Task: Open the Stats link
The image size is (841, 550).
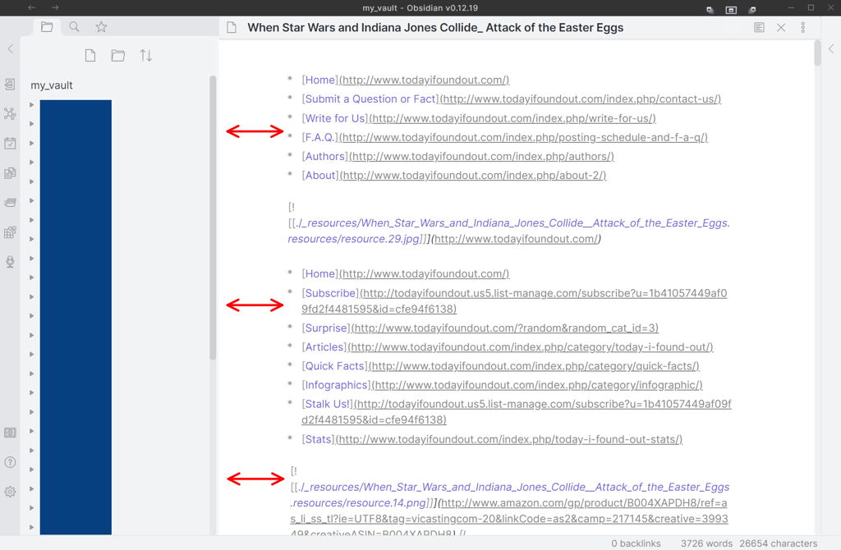Action: tap(319, 439)
